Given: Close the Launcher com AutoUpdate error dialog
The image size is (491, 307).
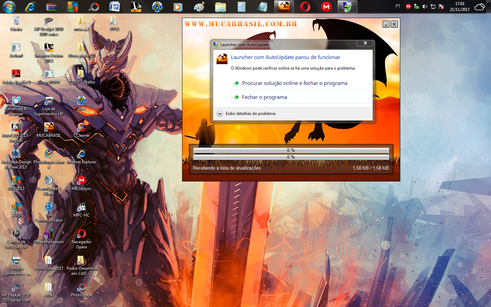Looking at the screenshot, I should click(365, 43).
